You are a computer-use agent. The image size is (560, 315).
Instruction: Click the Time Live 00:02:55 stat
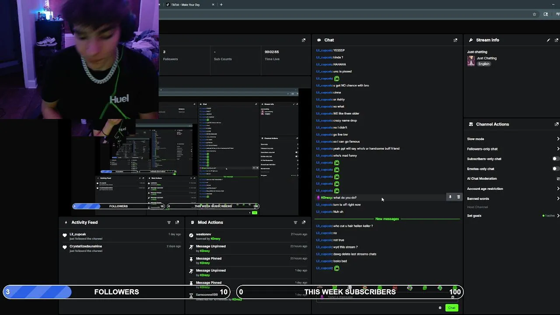[272, 55]
